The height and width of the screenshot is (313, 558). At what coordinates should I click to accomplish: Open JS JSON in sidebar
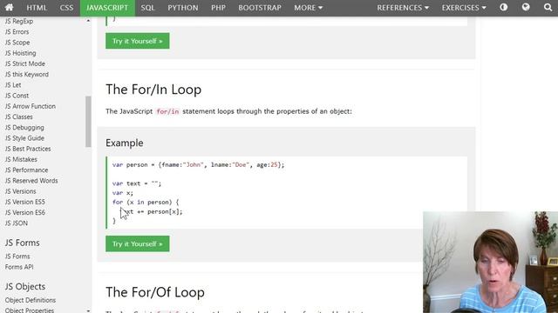pos(16,223)
